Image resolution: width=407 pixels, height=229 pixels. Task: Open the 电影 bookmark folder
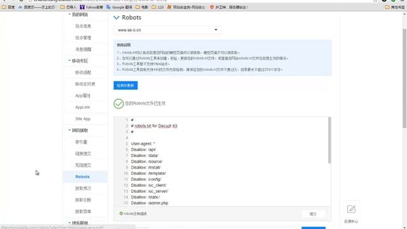[142, 7]
